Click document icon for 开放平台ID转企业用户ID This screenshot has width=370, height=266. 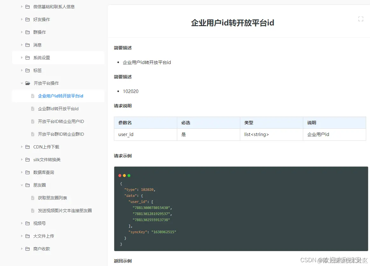coord(33,121)
